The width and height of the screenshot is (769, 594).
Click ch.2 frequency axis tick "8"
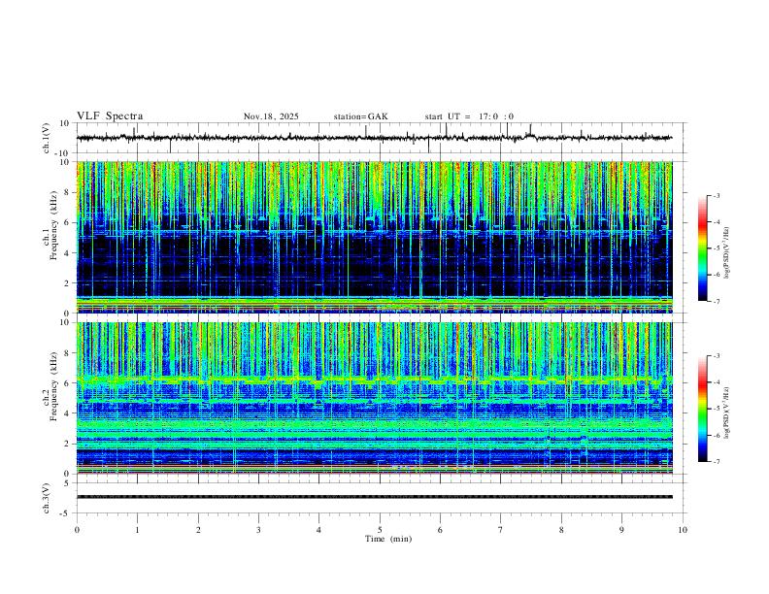tap(67, 353)
